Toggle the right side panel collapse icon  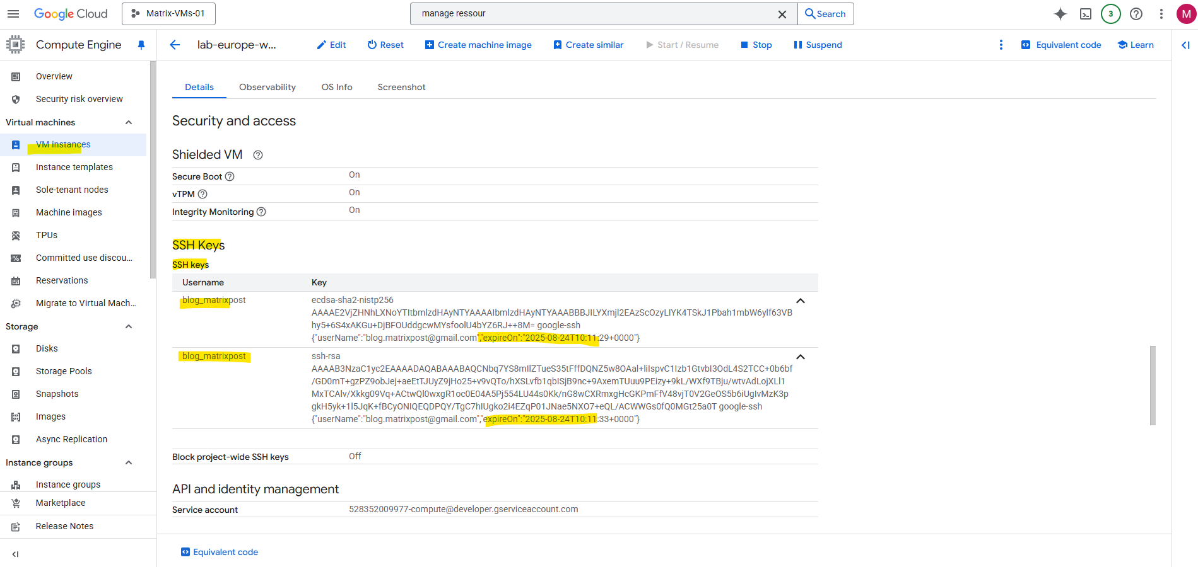[x=1185, y=45]
